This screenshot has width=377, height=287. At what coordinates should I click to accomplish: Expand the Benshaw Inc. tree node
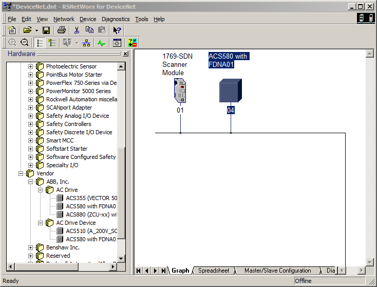click(30, 247)
